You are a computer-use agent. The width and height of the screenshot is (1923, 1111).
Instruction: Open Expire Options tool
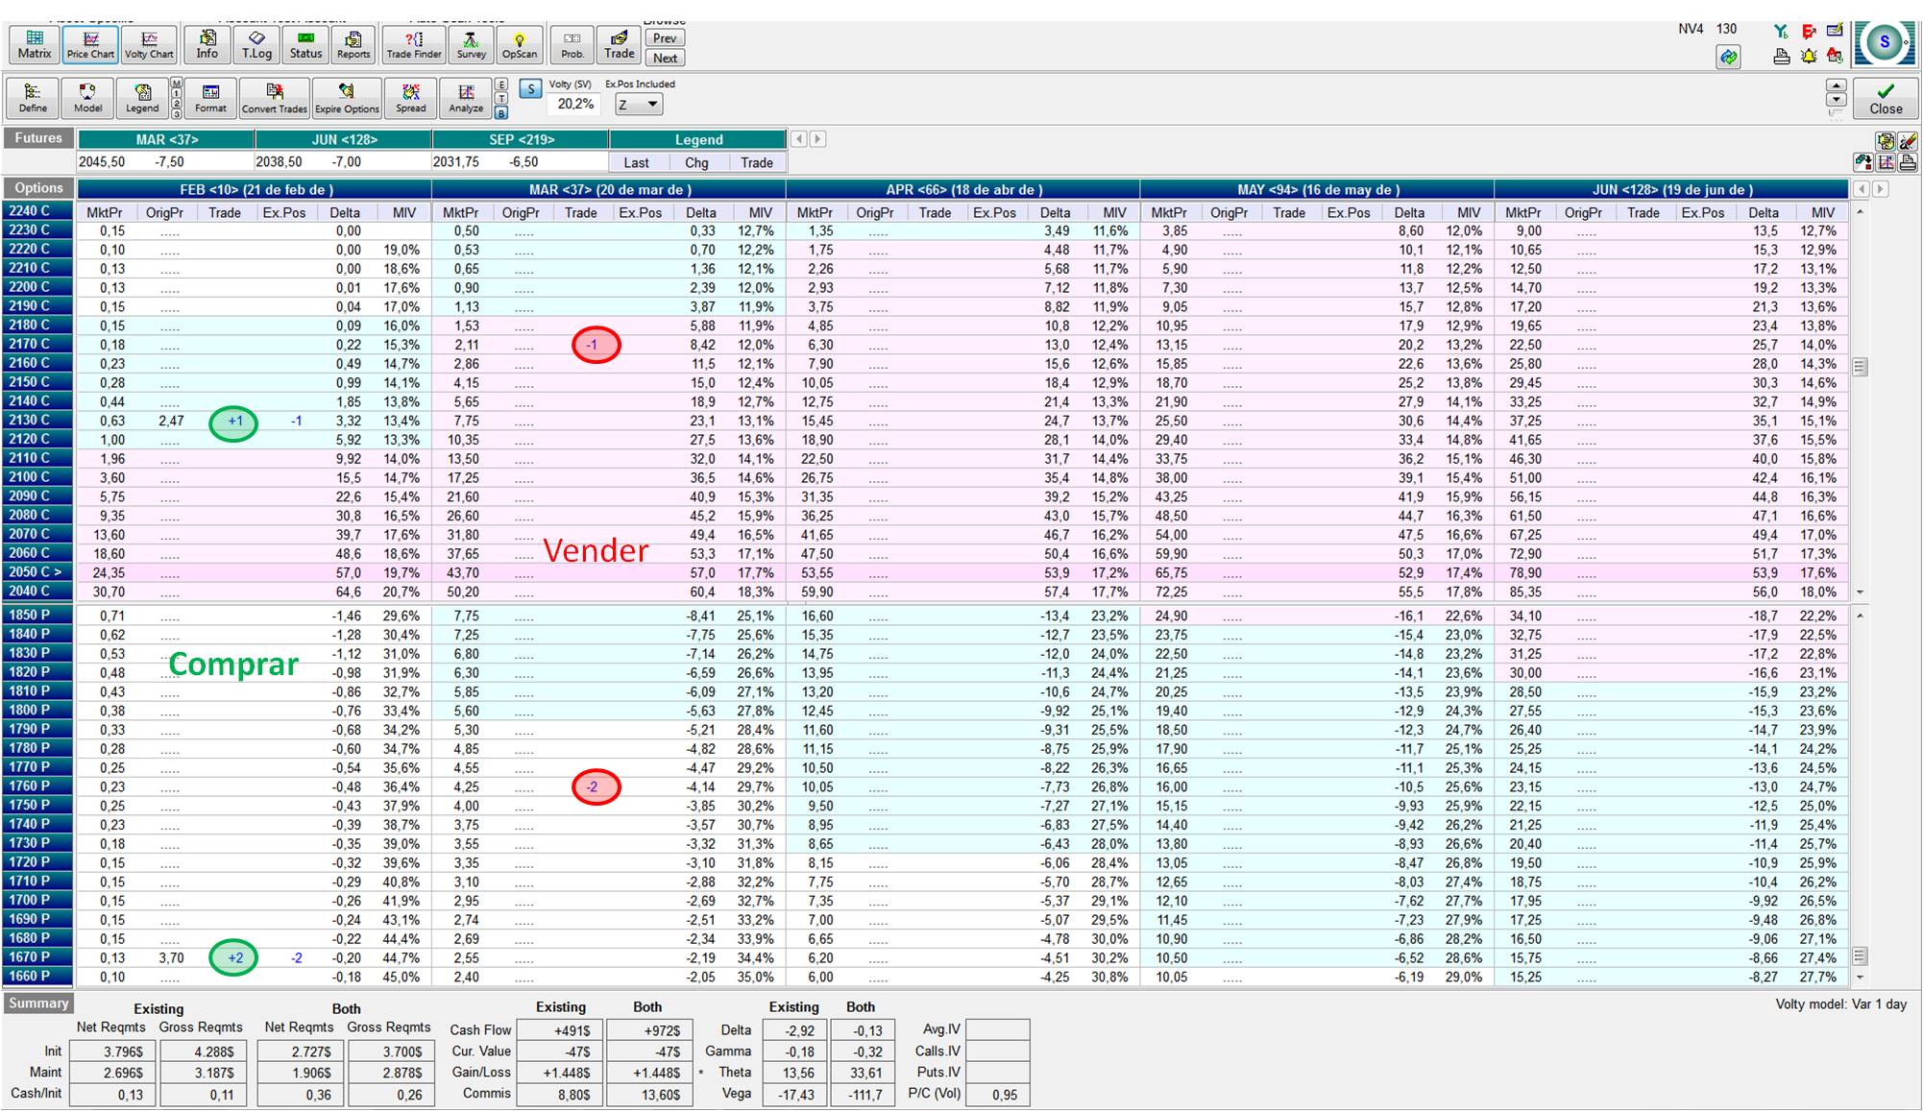pyautogui.click(x=347, y=97)
